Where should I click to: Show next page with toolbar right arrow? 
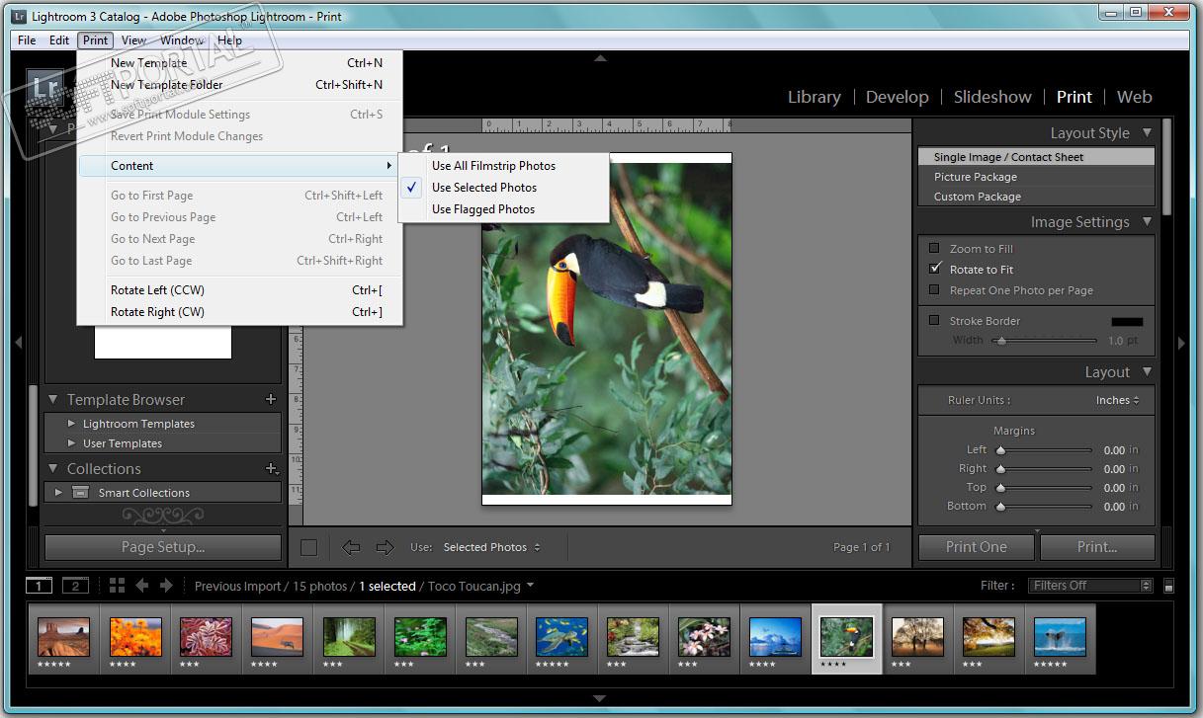click(x=385, y=547)
